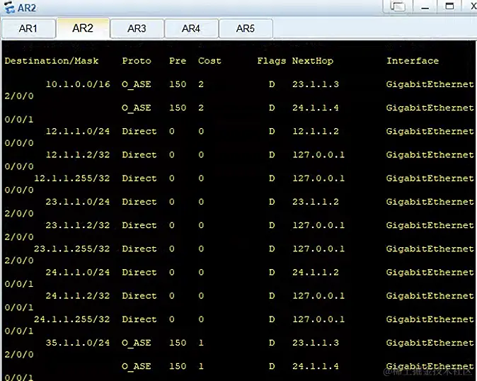Click the Pre column header
Image resolution: width=477 pixels, height=381 pixels.
[x=178, y=61]
